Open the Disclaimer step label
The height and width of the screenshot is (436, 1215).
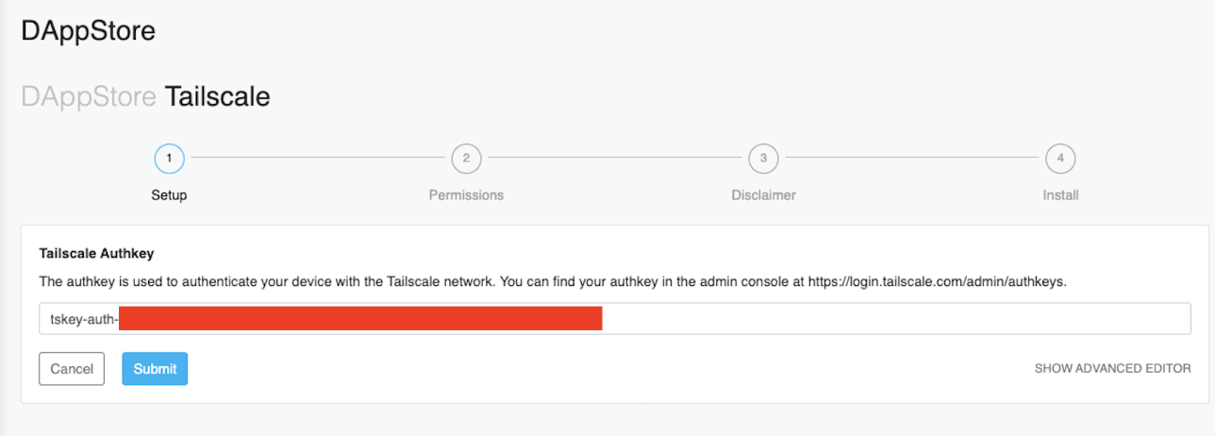[x=763, y=195]
